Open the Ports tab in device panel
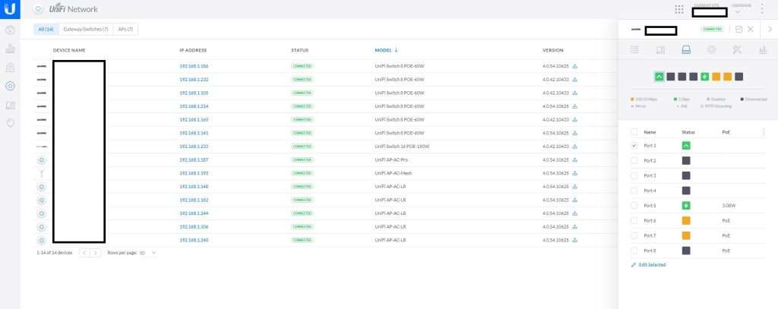778x309 pixels. (x=686, y=49)
